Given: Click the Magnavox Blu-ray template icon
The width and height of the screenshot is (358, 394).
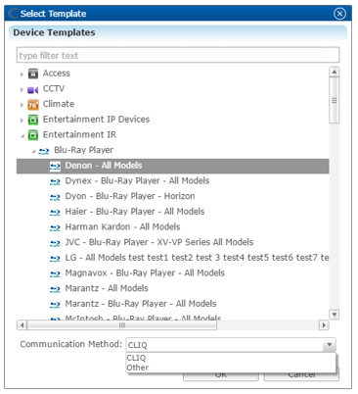Looking at the screenshot, I should 55,273.
